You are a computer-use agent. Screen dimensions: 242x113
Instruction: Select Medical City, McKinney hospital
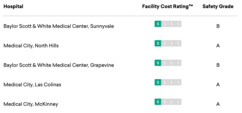pyautogui.click(x=31, y=104)
